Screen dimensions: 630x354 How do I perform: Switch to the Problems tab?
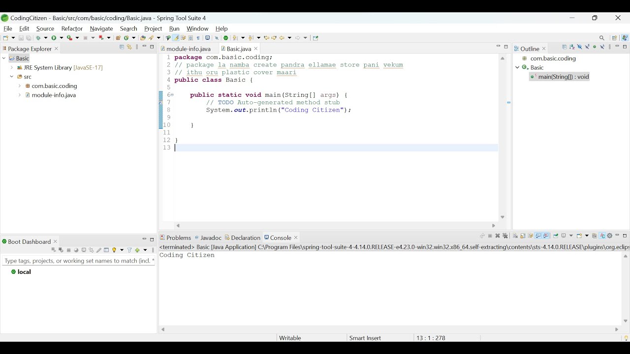[x=175, y=237]
